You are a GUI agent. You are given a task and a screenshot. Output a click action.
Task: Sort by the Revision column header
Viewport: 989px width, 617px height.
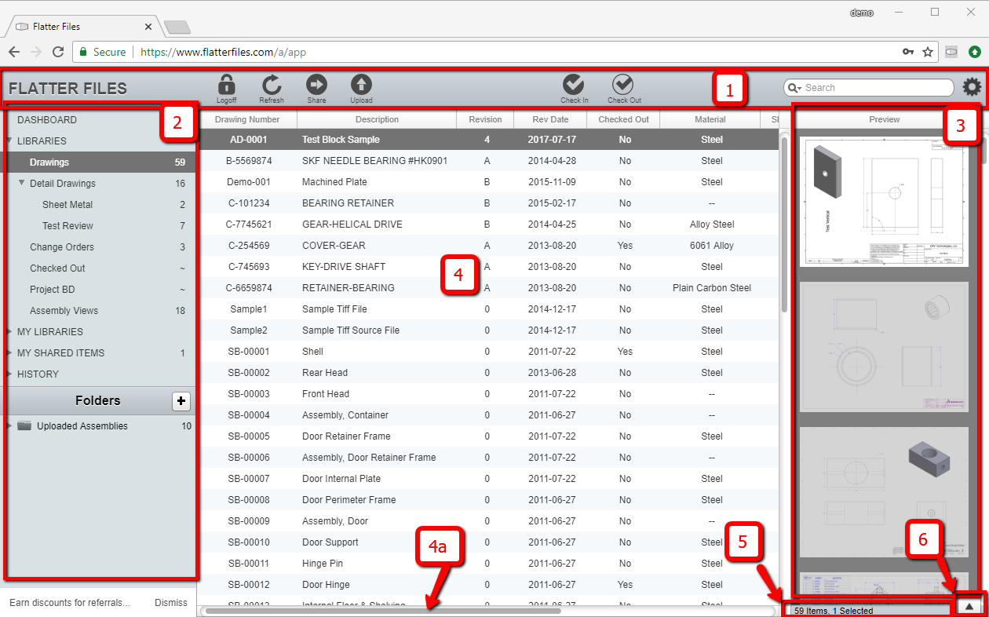[x=485, y=119]
